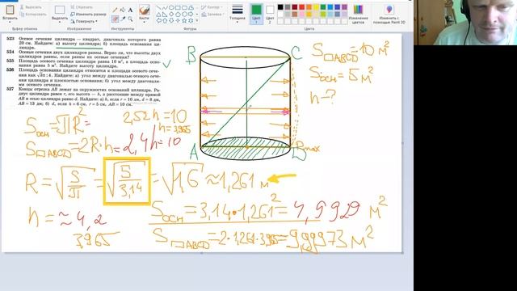Click Resize (Изменить размер) button
Image resolution: width=517 pixels, height=291 pixels.
click(x=88, y=15)
